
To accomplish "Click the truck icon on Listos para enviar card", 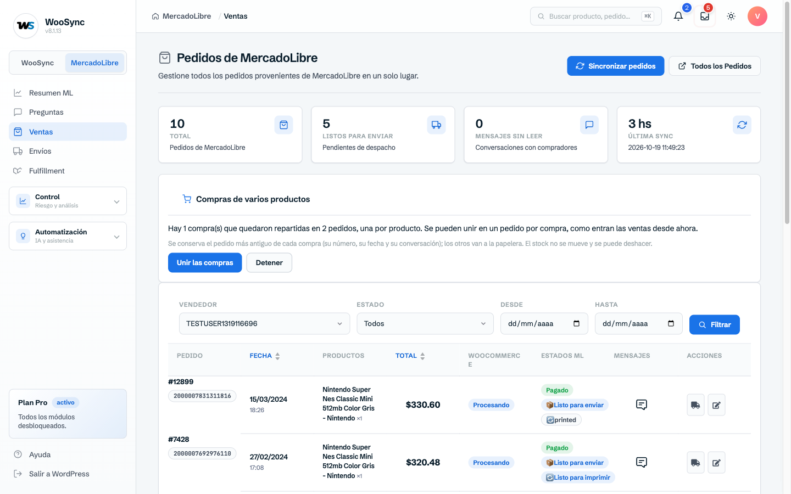I will (x=436, y=125).
